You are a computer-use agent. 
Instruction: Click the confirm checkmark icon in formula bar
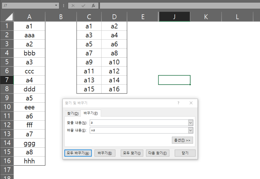[83, 6]
